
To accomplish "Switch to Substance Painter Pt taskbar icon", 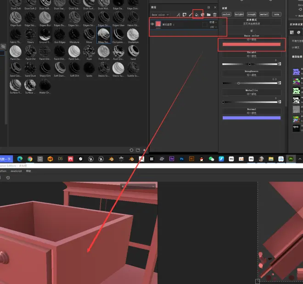I will 291,159.
